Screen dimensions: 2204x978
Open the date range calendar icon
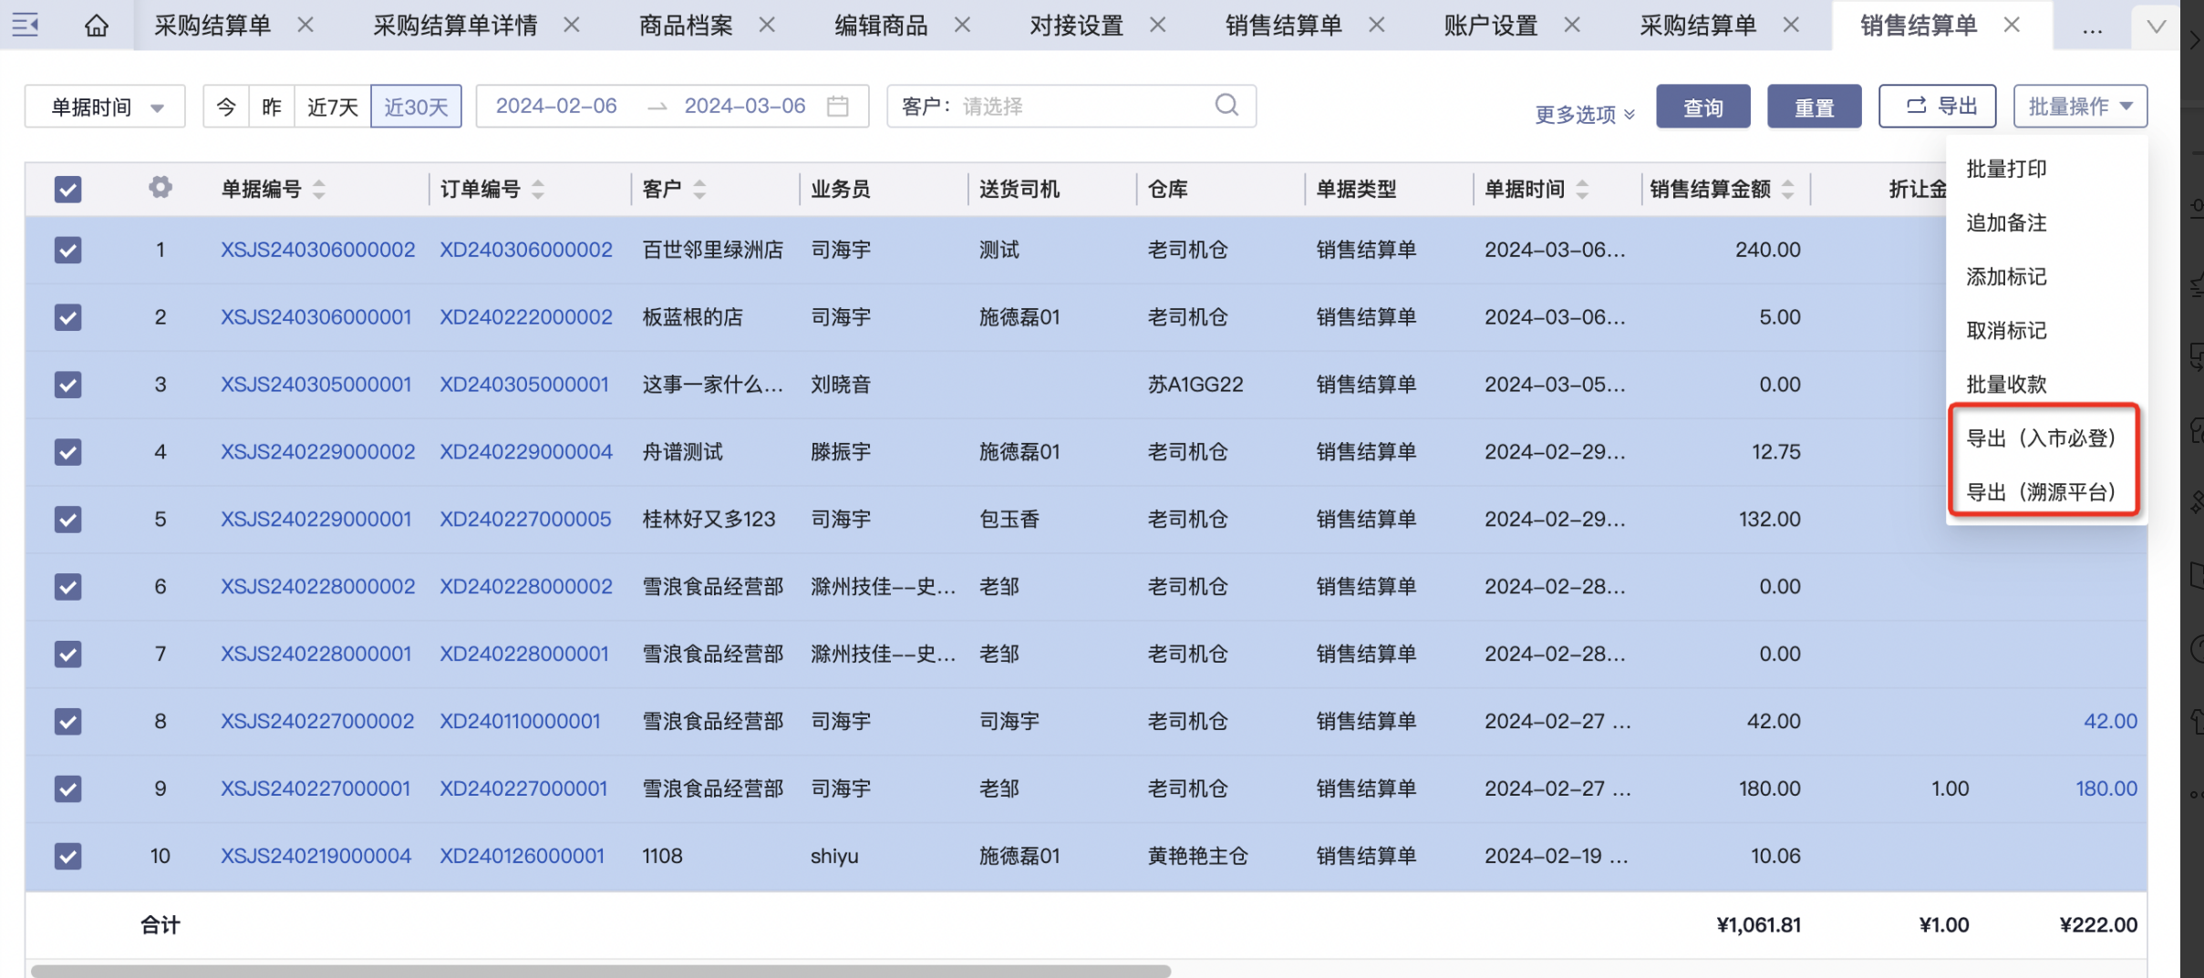coord(837,107)
